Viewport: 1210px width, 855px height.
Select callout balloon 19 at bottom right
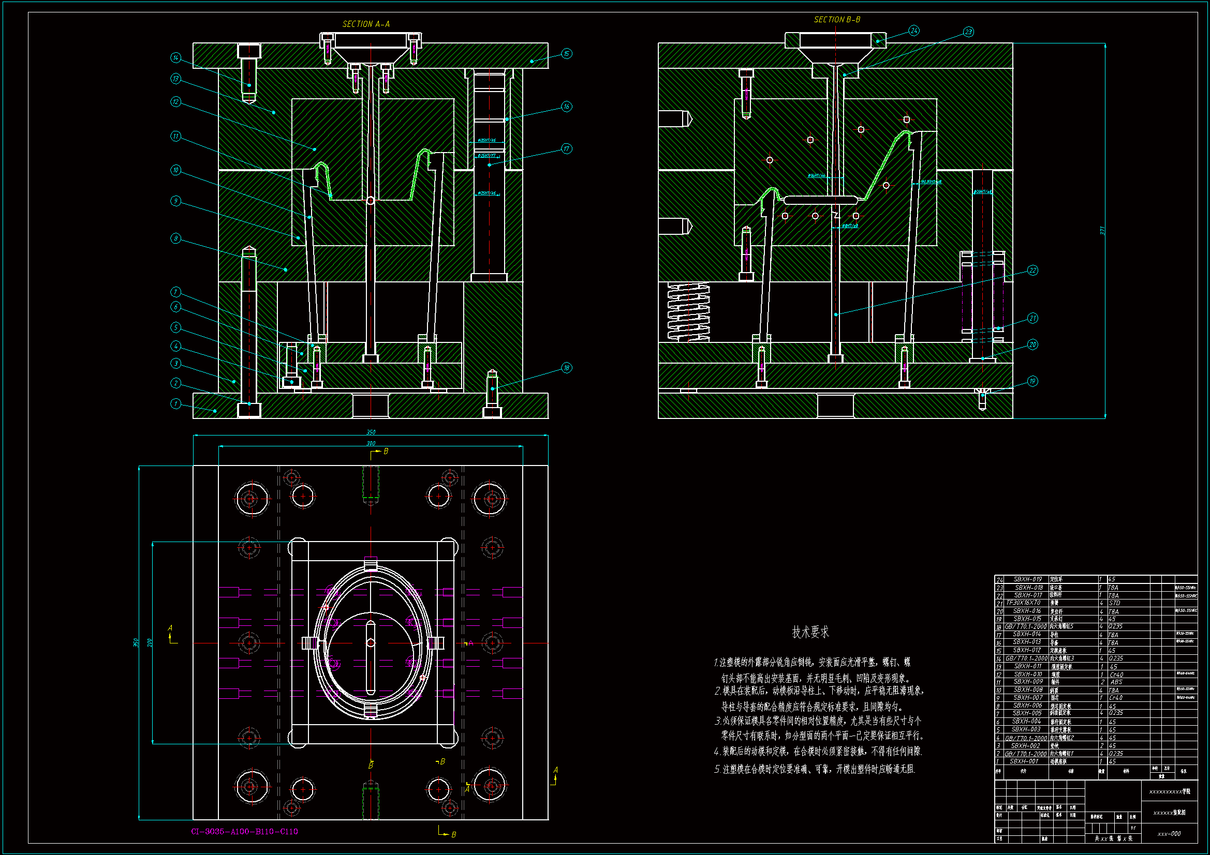tap(1032, 381)
